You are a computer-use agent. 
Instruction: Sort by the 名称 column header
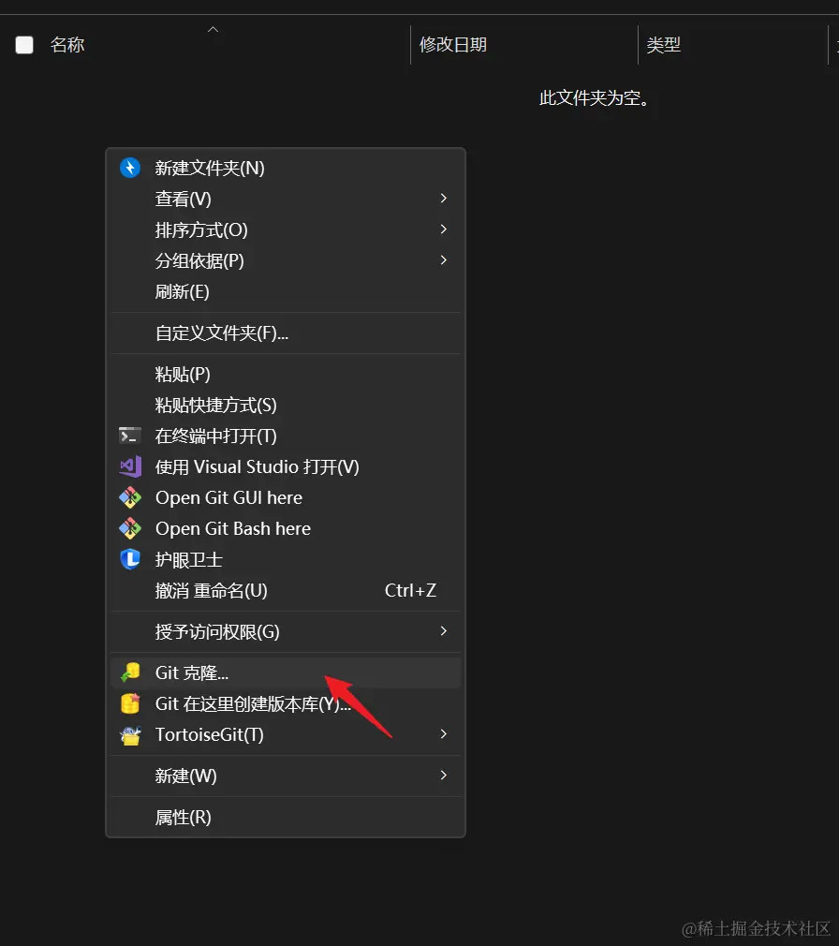pyautogui.click(x=66, y=45)
